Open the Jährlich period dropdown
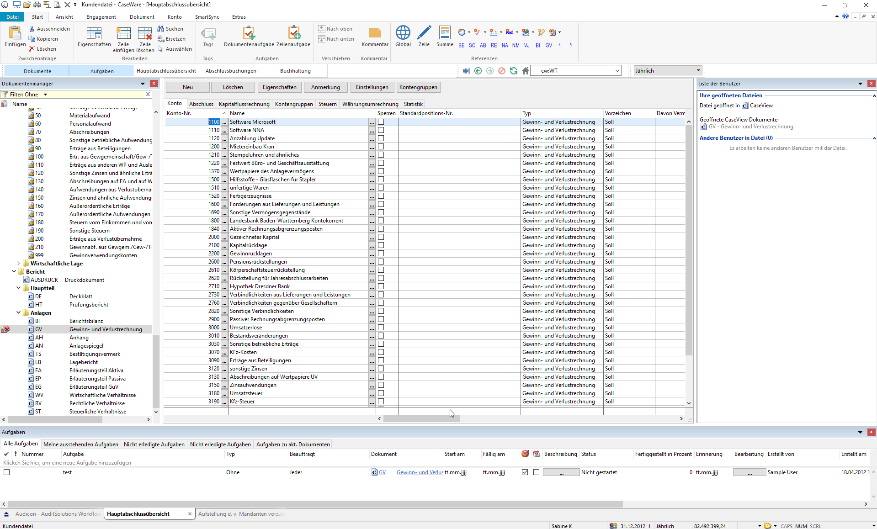Image resolution: width=877 pixels, height=529 pixels. tap(698, 71)
